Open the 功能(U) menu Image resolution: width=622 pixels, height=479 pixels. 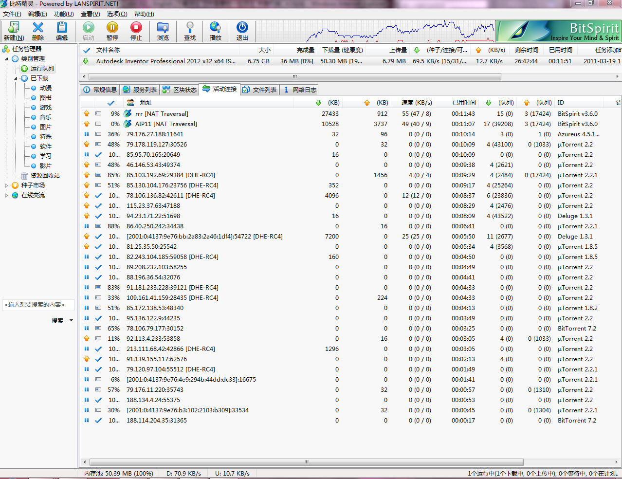coord(64,14)
